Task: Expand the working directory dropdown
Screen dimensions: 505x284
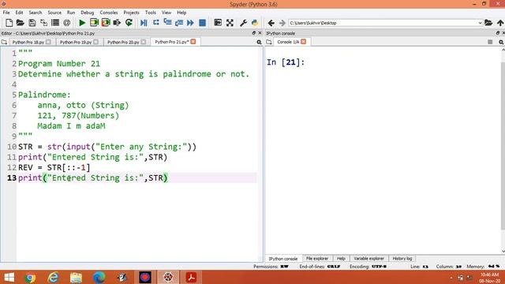Action: pos(480,23)
